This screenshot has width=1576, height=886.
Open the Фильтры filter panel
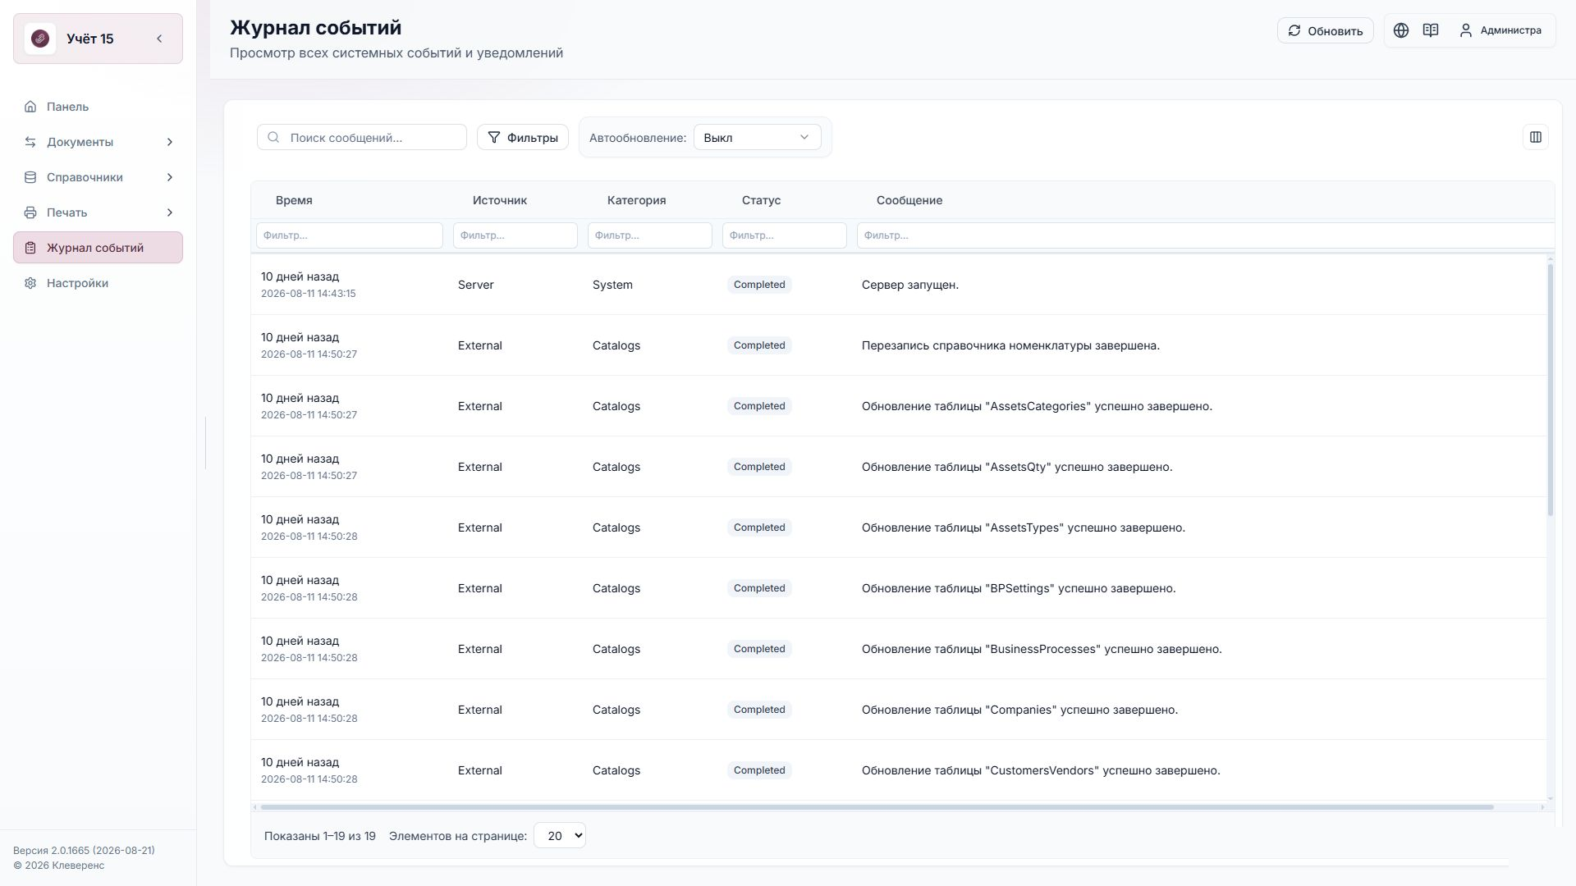(x=523, y=137)
